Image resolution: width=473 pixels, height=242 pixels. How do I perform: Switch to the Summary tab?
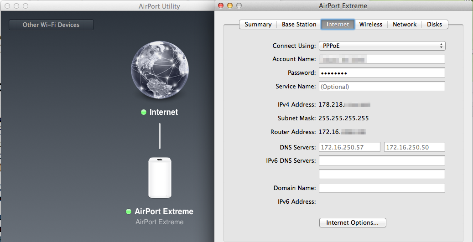coord(258,25)
